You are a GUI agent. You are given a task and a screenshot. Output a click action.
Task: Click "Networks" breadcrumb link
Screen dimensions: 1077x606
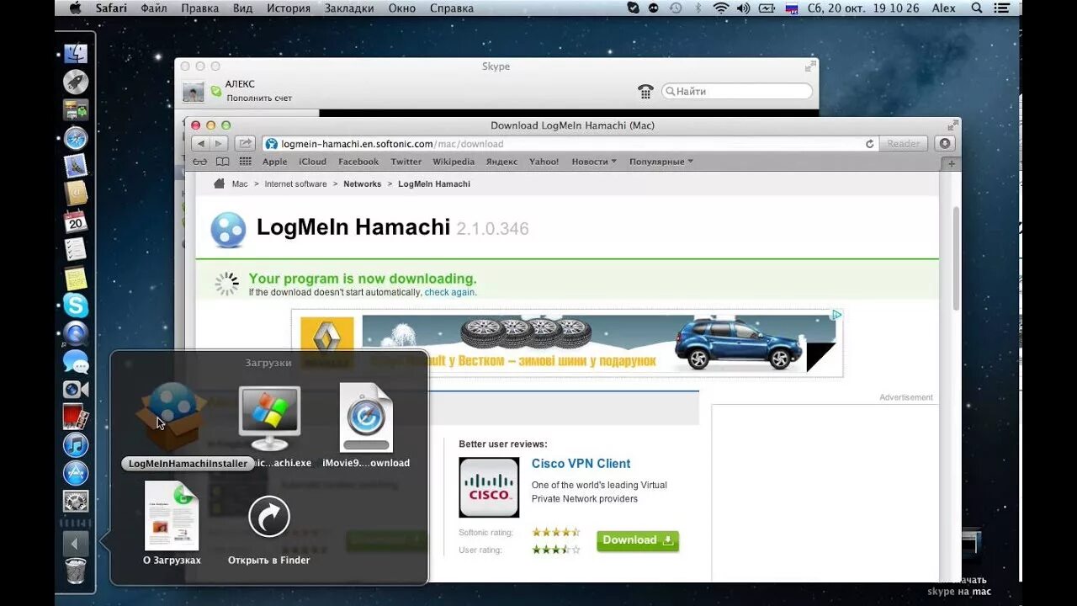[x=362, y=183]
